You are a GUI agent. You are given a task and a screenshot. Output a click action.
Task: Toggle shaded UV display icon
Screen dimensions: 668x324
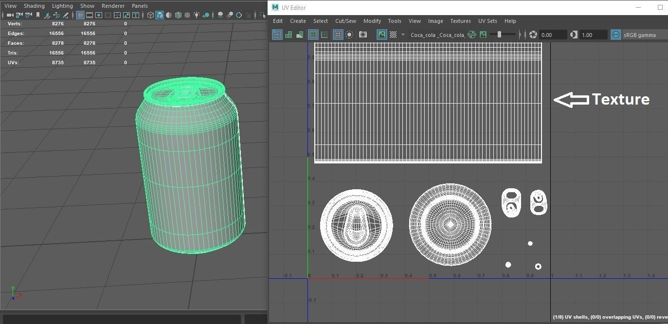pyautogui.click(x=289, y=35)
